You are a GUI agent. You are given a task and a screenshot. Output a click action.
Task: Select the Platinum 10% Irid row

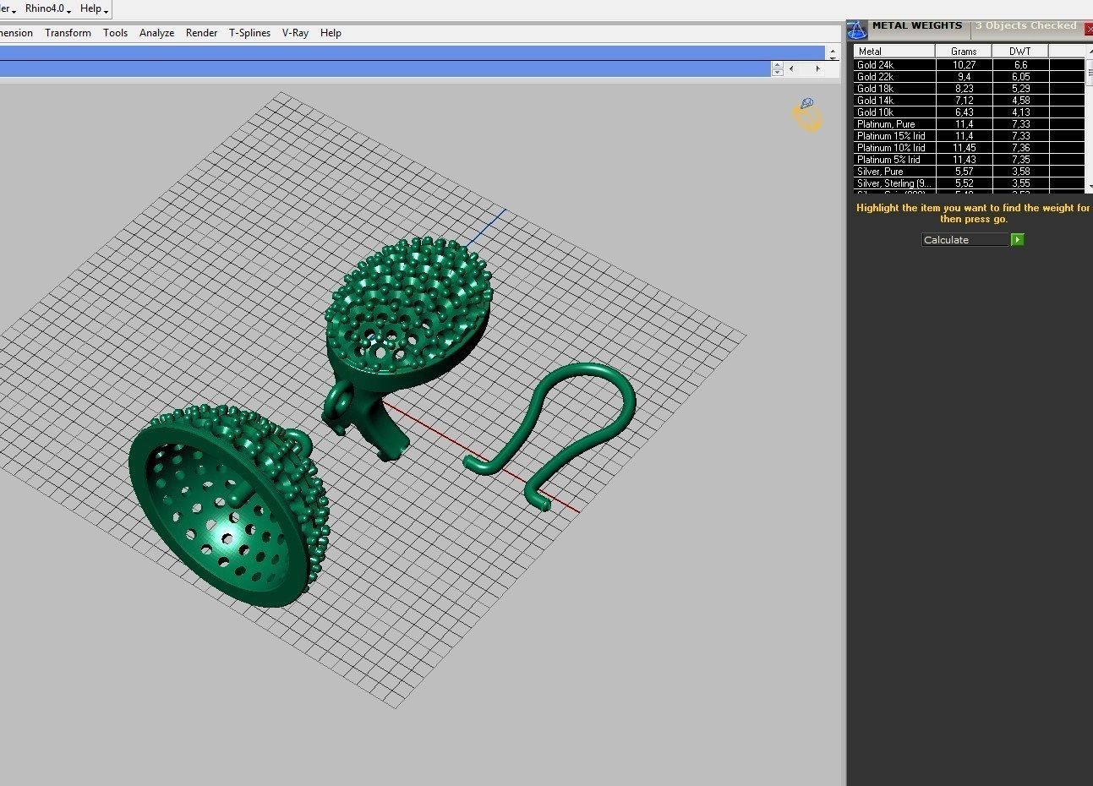[x=969, y=148]
